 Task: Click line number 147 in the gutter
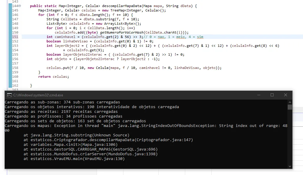tap(15, 19)
